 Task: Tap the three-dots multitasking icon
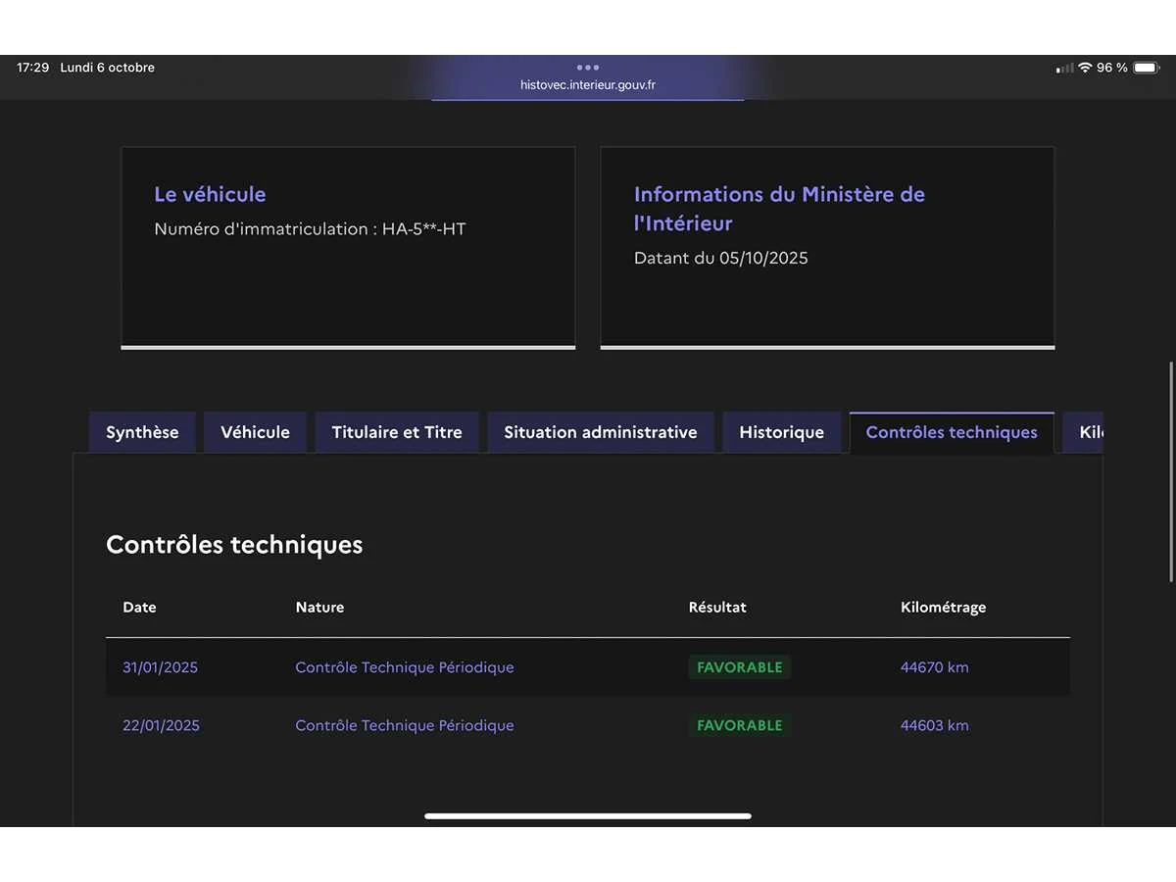588,68
